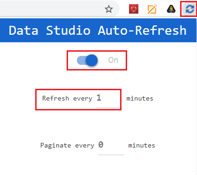Click minutes label after the Paginate field

pyautogui.click(x=142, y=146)
